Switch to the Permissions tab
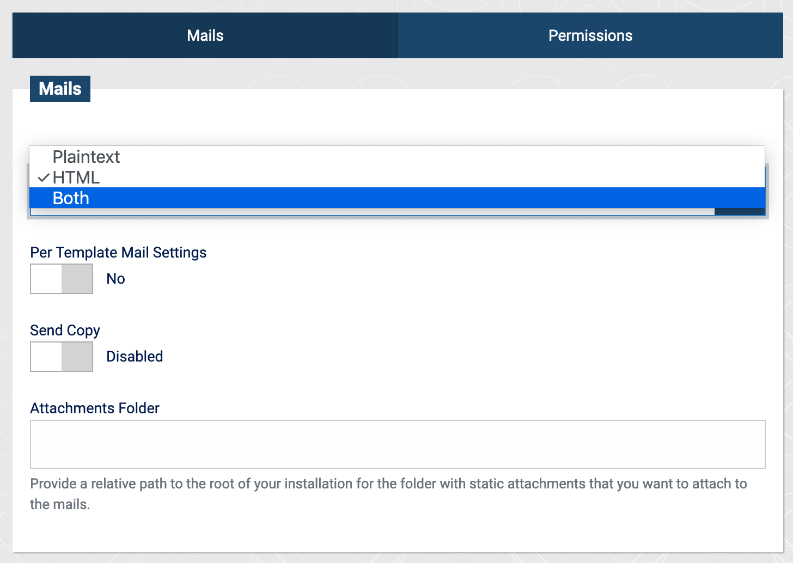793x563 pixels. point(590,35)
